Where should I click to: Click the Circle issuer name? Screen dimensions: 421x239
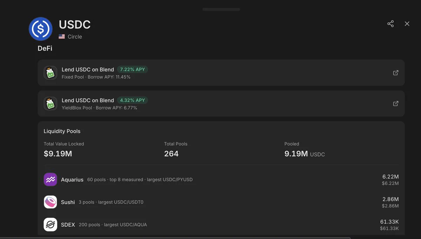(x=75, y=36)
